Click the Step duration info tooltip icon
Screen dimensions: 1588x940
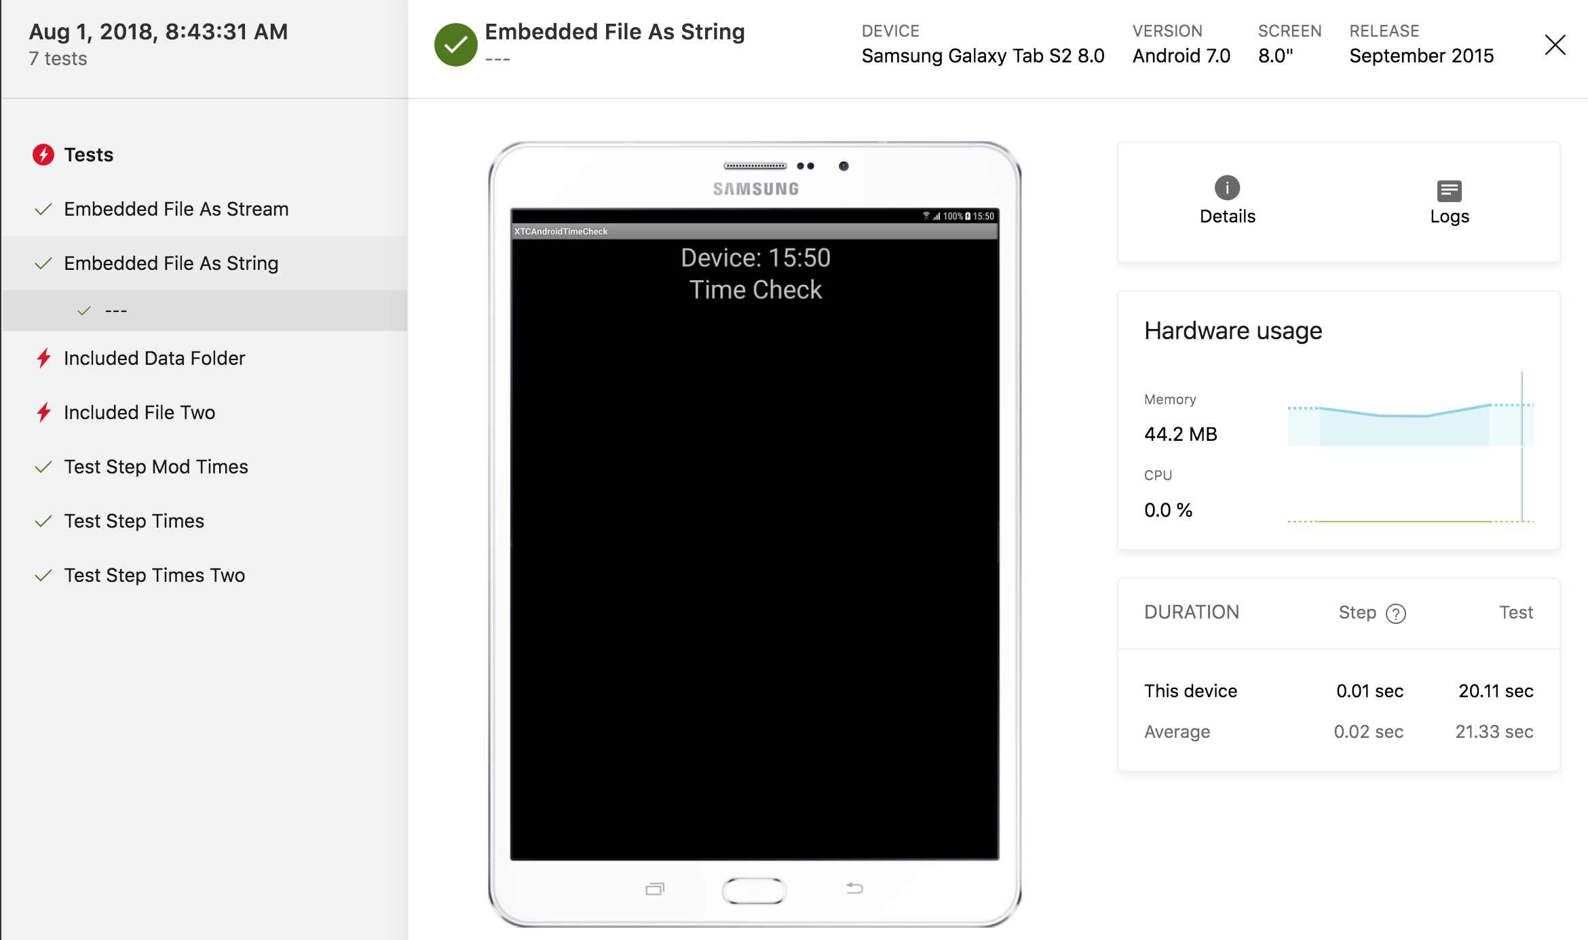1395,613
